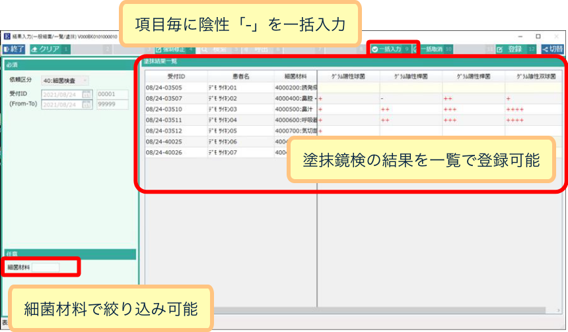The image size is (568, 332).
Task: Click the ++++ result cell for 08/24-03511
Action: [x=515, y=121]
